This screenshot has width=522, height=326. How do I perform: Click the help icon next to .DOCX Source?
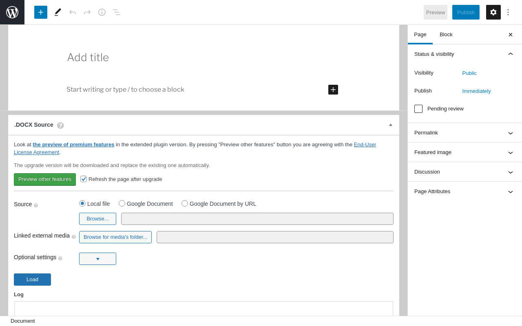60,126
